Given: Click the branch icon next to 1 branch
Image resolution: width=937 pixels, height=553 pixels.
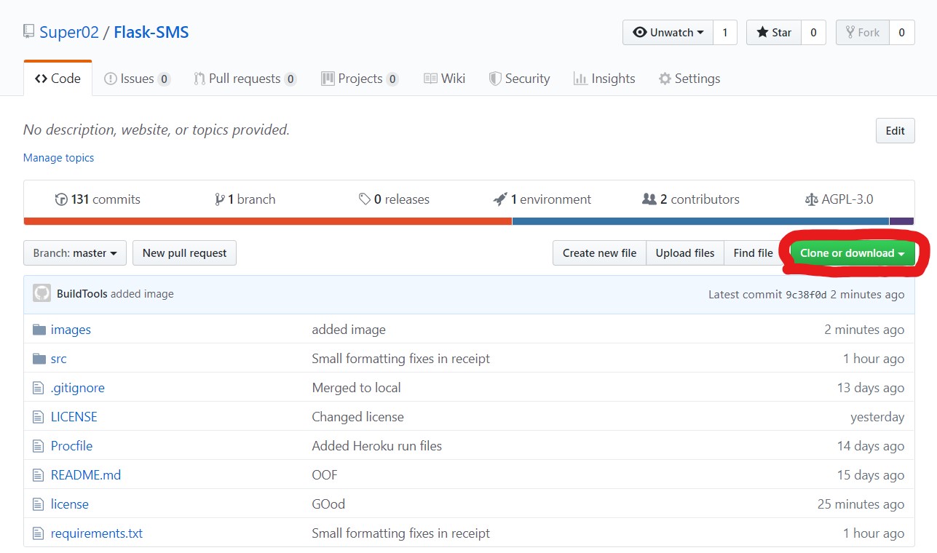Looking at the screenshot, I should (x=220, y=199).
